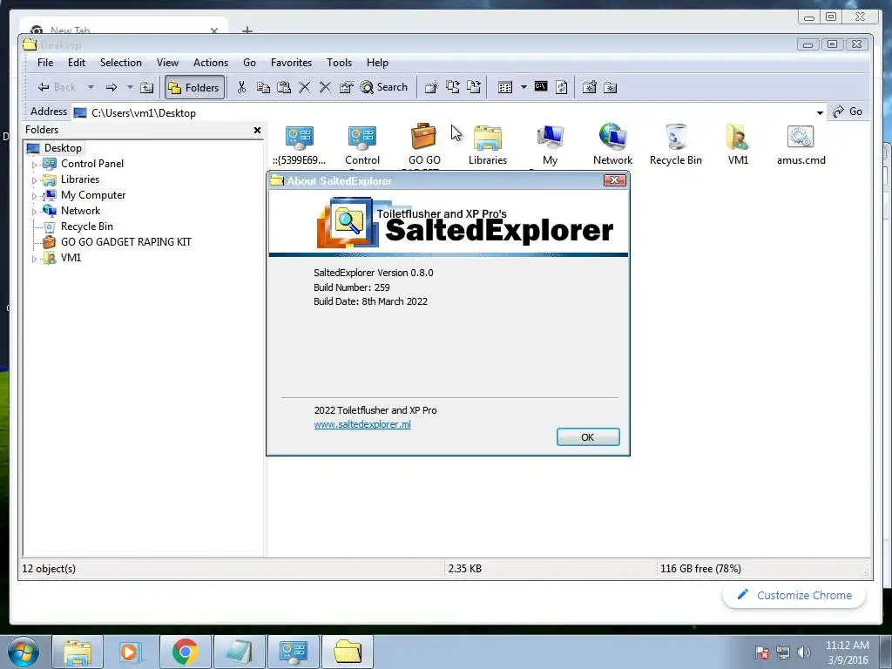Expand the VM1 tree node
The image size is (892, 669).
pyautogui.click(x=34, y=258)
